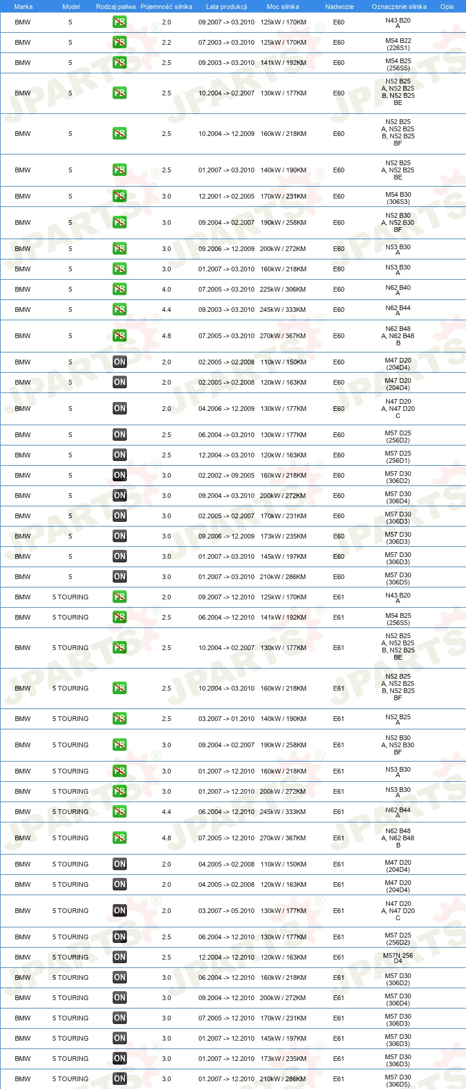Select the PB icon in the M54 B30 (306S3) row
Screen dimensions: 466x1089
120,196
